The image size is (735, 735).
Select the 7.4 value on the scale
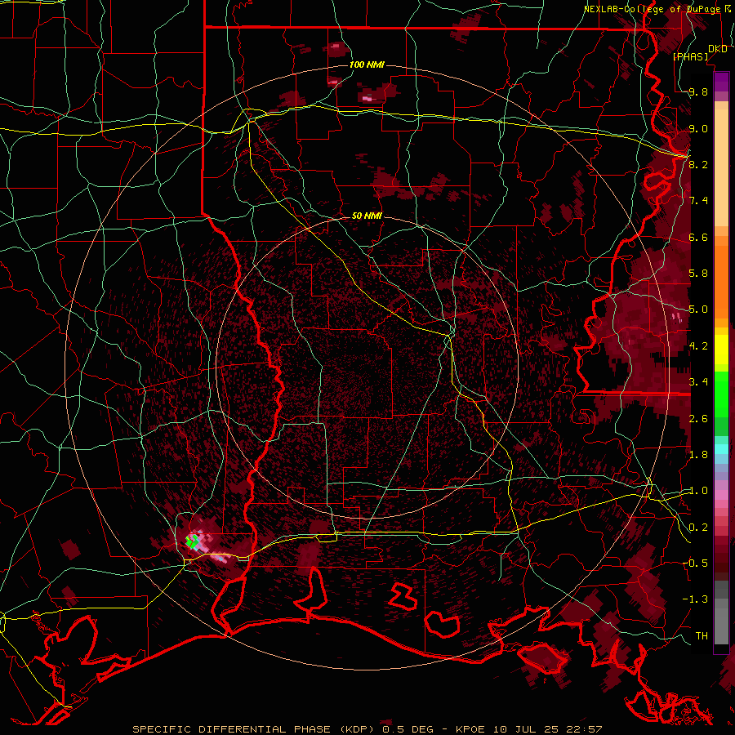(x=698, y=201)
